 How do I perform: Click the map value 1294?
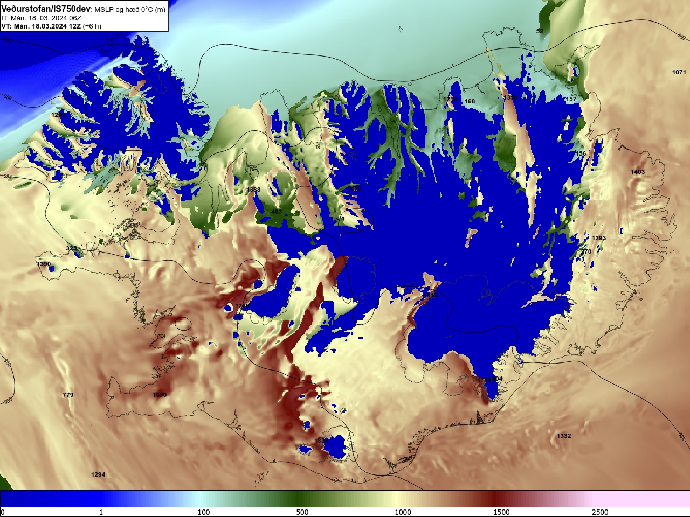pos(98,474)
